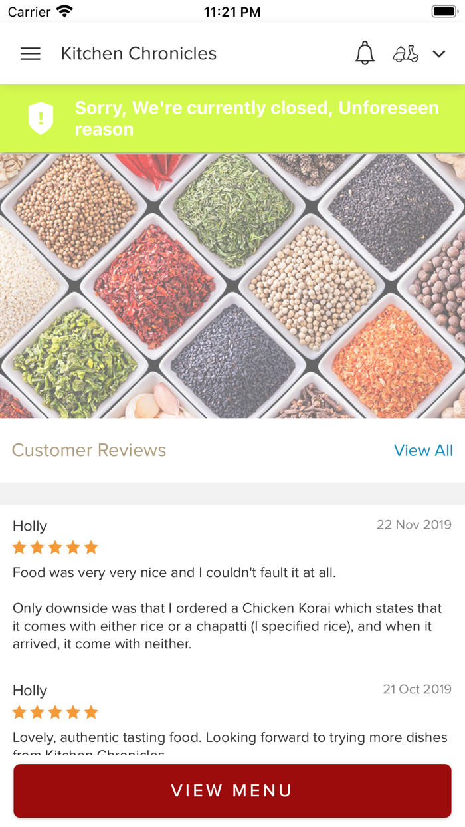Open Holly's review dated 22 Nov 2019
Image resolution: width=465 pixels, height=827 pixels.
click(x=232, y=586)
